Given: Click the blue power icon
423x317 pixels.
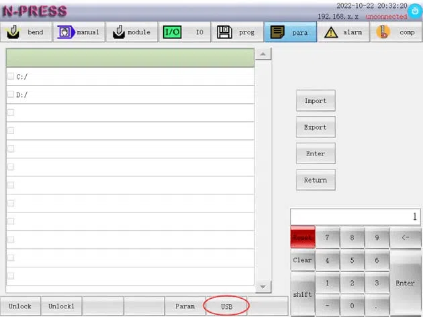Looking at the screenshot, I should (x=415, y=11).
